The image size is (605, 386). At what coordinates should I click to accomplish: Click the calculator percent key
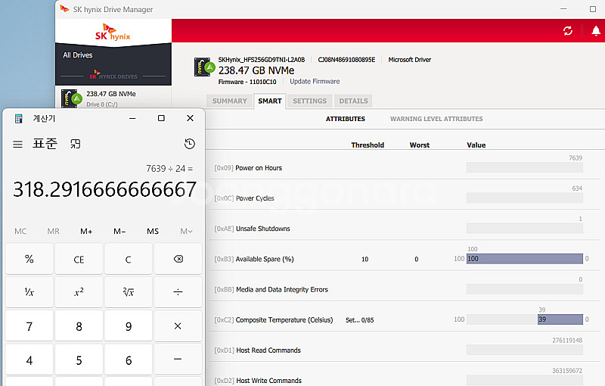[29, 259]
